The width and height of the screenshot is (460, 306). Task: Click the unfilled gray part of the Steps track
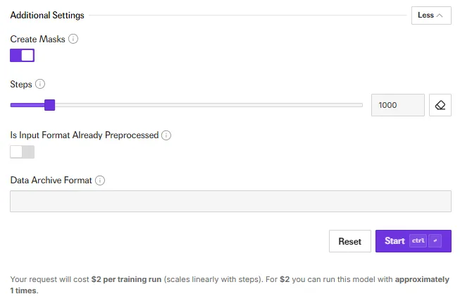click(x=211, y=105)
